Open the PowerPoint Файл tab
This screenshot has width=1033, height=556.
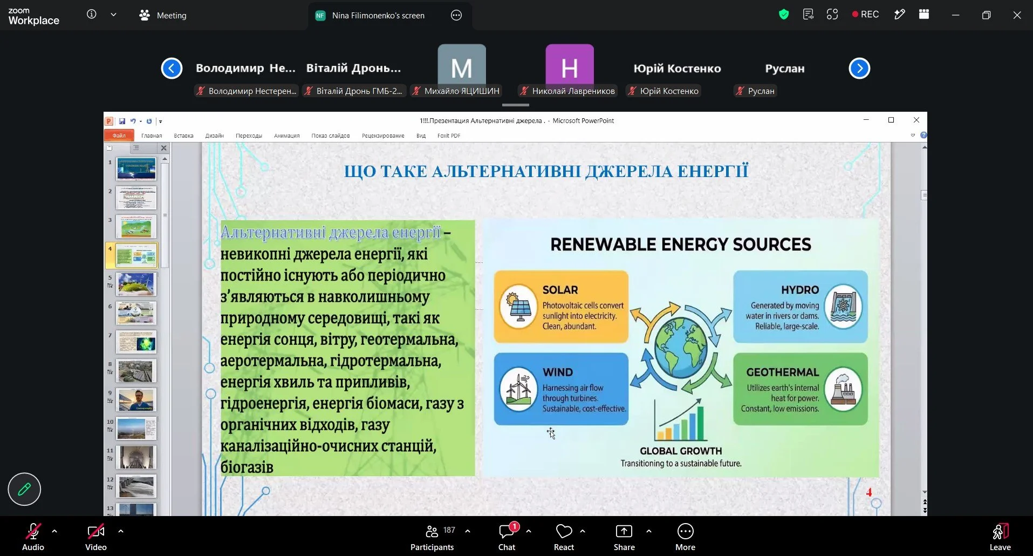point(119,135)
